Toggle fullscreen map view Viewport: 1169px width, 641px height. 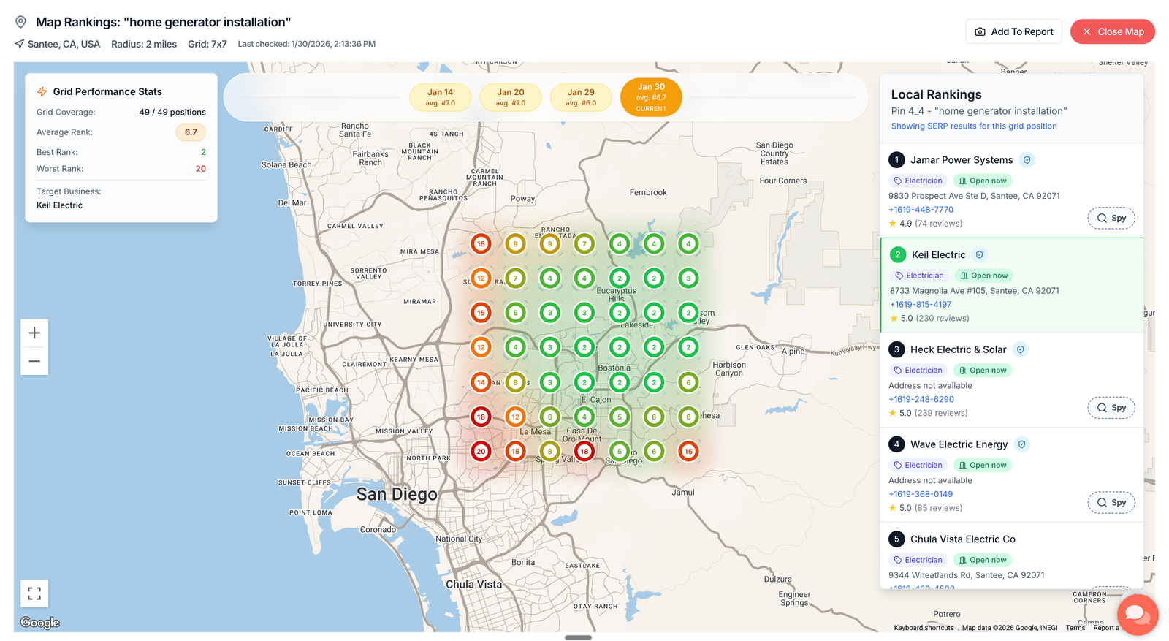coord(34,593)
